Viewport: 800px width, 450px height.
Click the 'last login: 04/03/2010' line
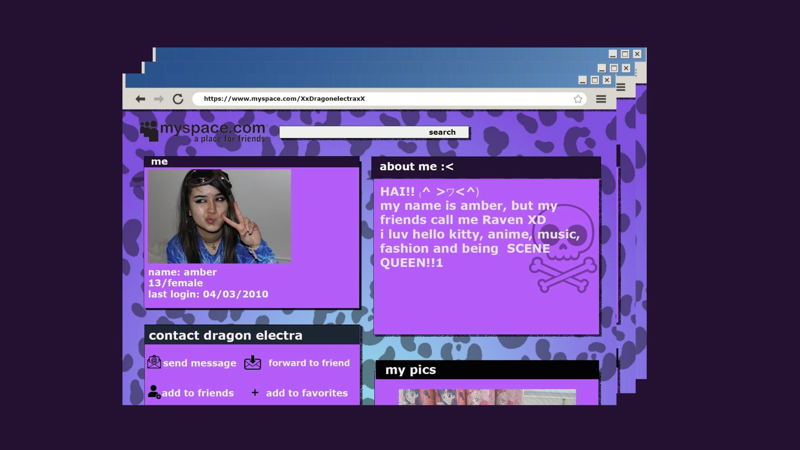click(208, 294)
